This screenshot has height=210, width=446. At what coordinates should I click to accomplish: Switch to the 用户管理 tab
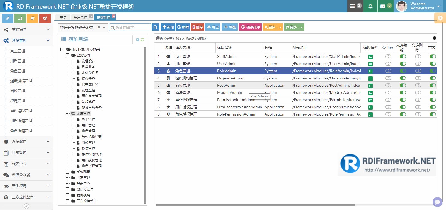81,17
